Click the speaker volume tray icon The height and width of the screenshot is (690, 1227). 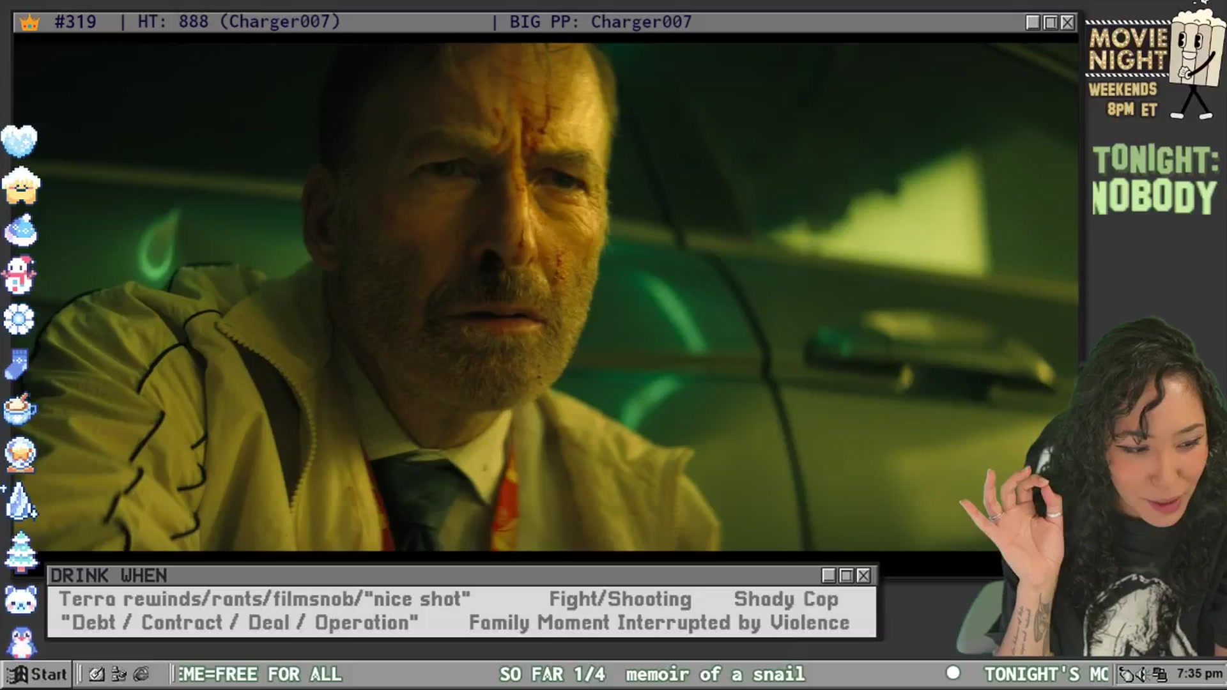tap(1143, 674)
